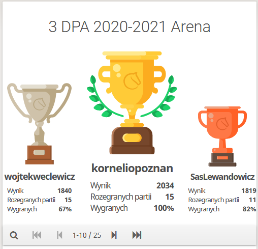Open SasLewandowicz player profile

[x=222, y=177]
